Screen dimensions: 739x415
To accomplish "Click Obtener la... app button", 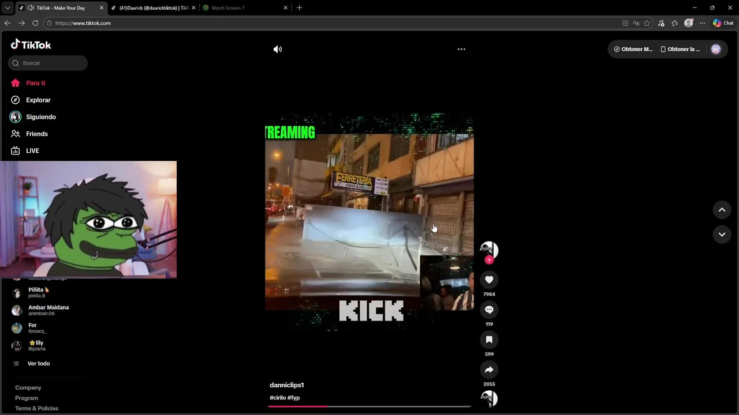I will coord(680,49).
